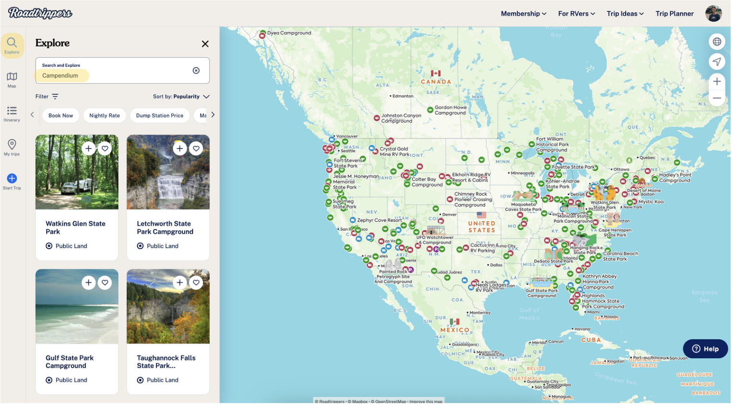Expand the Trip Ideas menu
The height and width of the screenshot is (404, 732).
point(625,13)
